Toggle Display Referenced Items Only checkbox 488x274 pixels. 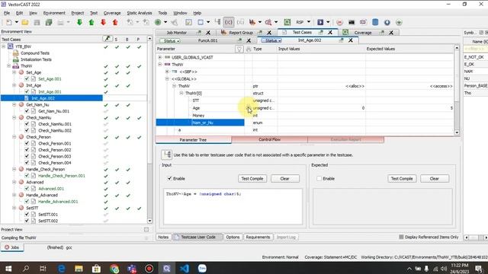coord(401,237)
